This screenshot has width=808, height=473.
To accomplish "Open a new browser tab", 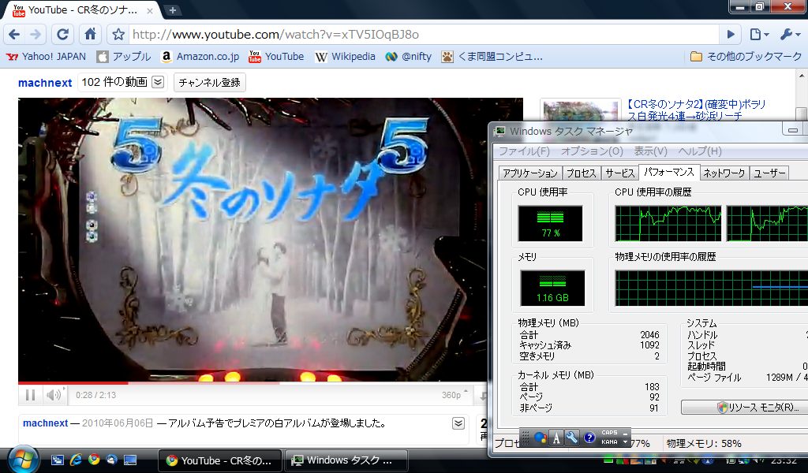I will pyautogui.click(x=173, y=10).
